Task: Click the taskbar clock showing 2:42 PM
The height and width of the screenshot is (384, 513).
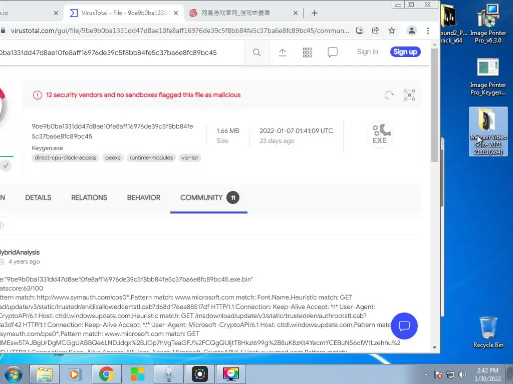Action: pos(487,374)
